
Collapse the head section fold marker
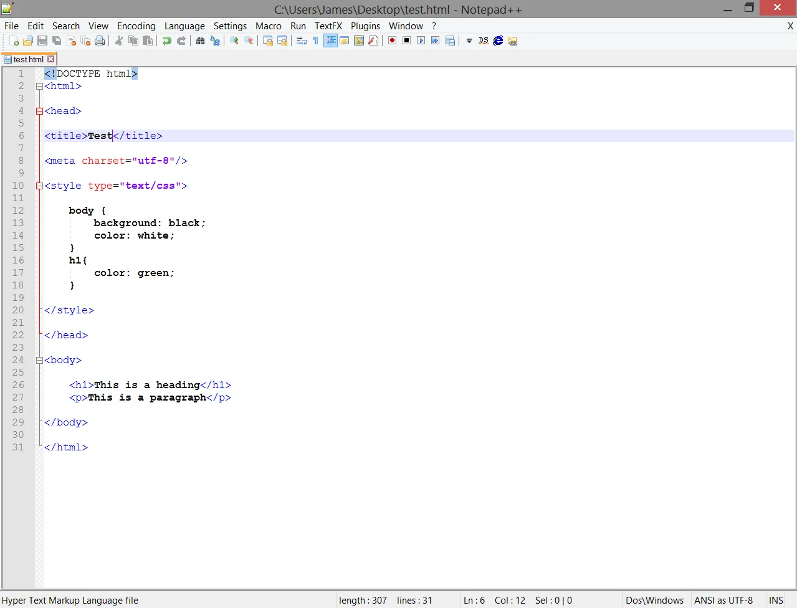point(39,111)
